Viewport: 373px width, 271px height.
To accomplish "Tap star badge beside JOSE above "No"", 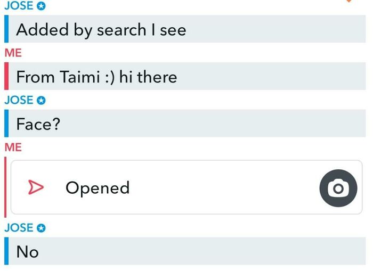I will pos(41,228).
